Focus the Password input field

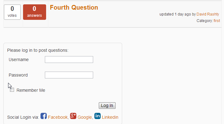(69, 75)
